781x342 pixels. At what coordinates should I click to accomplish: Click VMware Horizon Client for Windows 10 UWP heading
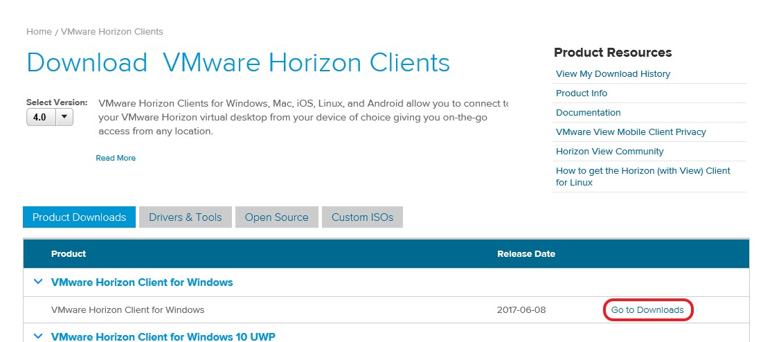pyautogui.click(x=163, y=336)
